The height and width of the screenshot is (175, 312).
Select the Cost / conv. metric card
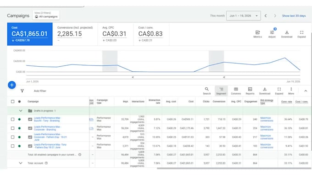pos(151,34)
